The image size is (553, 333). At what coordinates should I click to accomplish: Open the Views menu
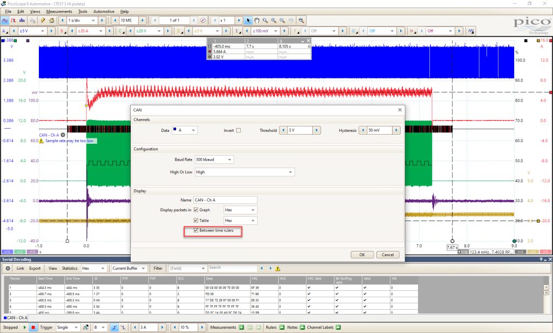point(35,11)
